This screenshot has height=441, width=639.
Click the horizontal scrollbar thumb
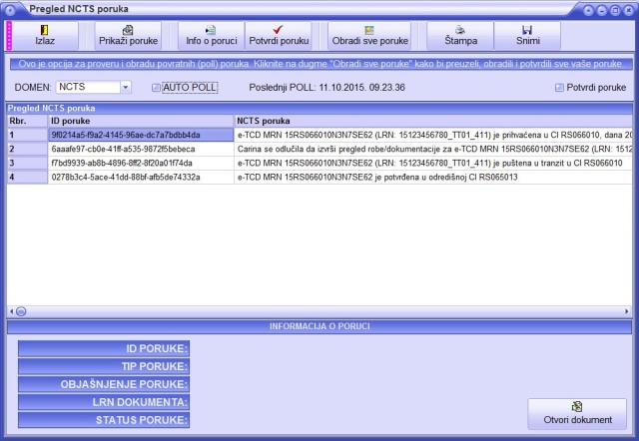pyautogui.click(x=21, y=311)
